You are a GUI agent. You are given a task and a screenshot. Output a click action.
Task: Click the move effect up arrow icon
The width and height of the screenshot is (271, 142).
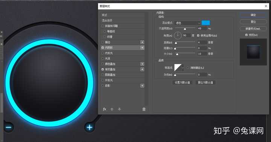tap(112, 109)
